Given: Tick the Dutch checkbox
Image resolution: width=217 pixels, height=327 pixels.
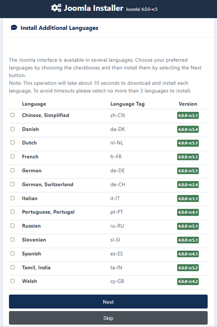Looking at the screenshot, I should [13, 142].
